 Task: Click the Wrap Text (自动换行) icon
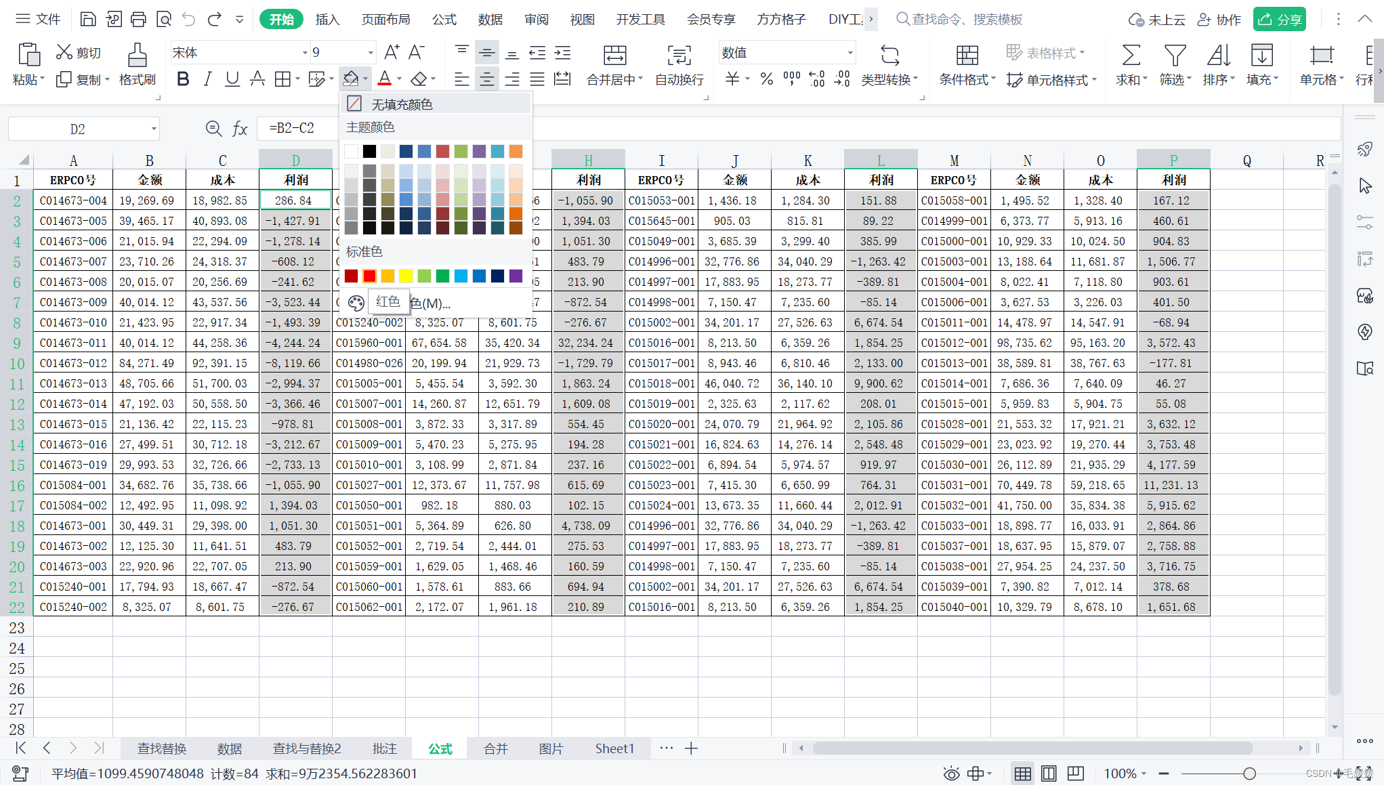pos(679,56)
